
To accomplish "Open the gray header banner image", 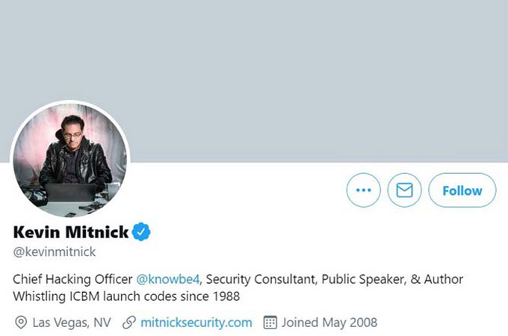I will pyautogui.click(x=254, y=81).
